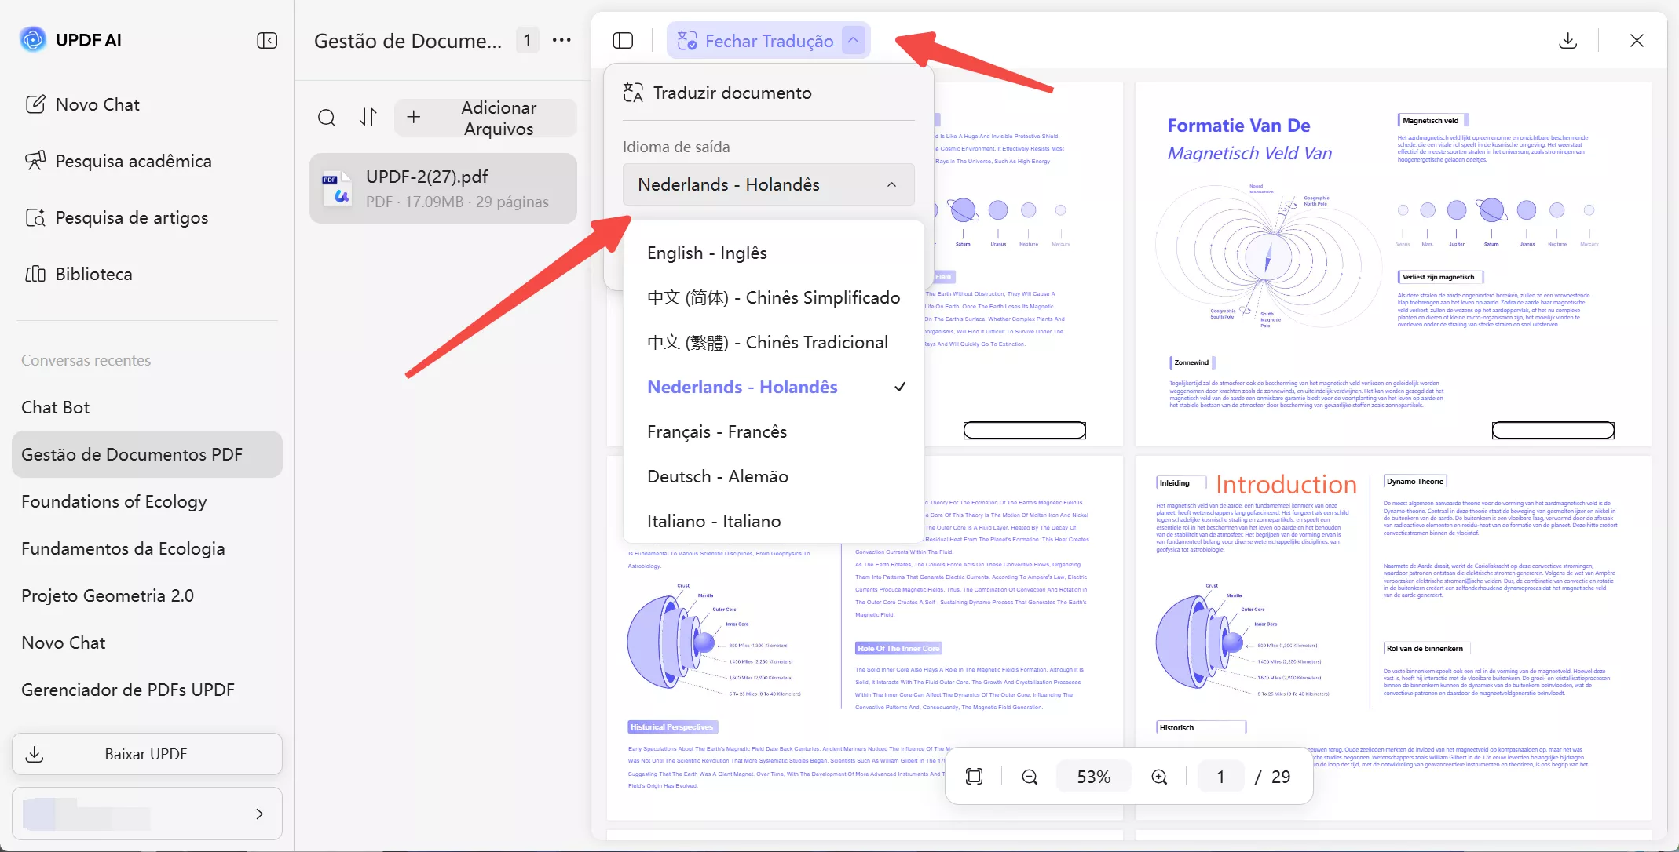Choose English - Inglês output language
The width and height of the screenshot is (1679, 852).
(707, 253)
